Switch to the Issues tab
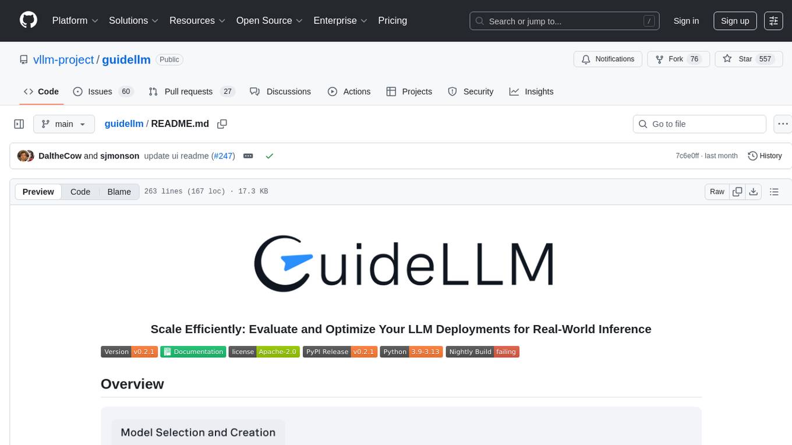The height and width of the screenshot is (445, 792). click(103, 91)
